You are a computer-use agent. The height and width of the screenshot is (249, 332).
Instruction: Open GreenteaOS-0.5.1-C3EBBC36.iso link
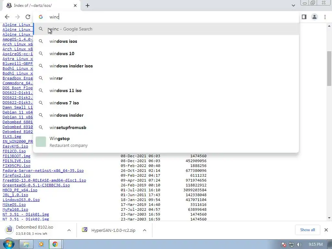pyautogui.click(x=36, y=185)
